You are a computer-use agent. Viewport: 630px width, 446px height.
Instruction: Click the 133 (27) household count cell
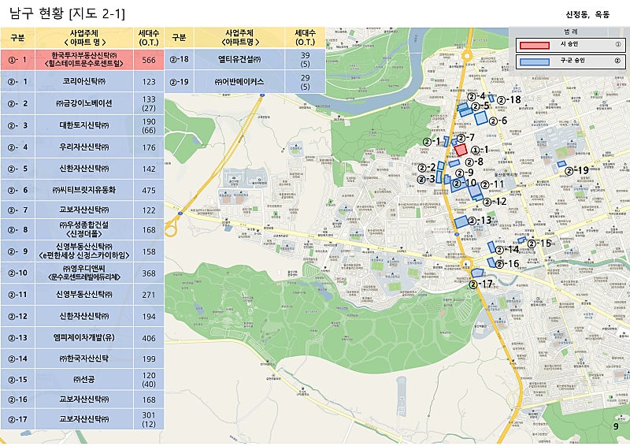149,103
